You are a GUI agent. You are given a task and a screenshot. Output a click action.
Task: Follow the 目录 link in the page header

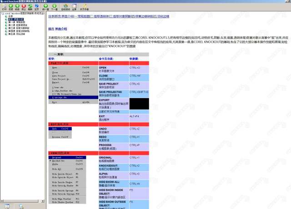(50, 16)
